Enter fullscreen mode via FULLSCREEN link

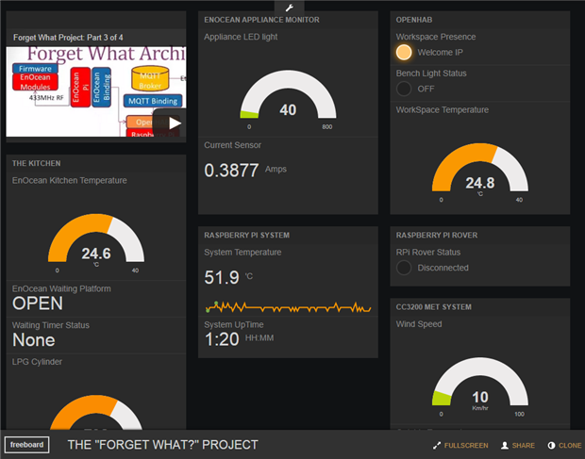click(x=466, y=445)
